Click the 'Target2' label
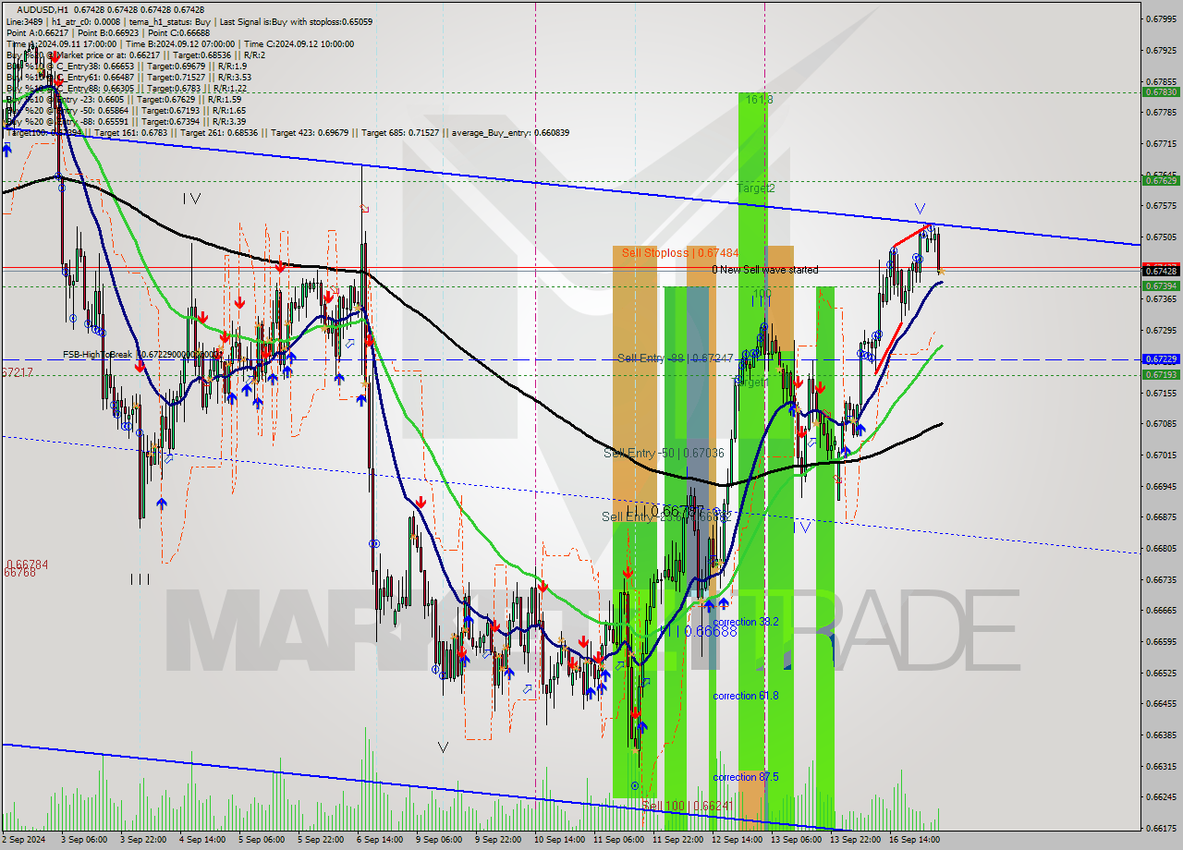Image resolution: width=1183 pixels, height=850 pixels. (756, 188)
